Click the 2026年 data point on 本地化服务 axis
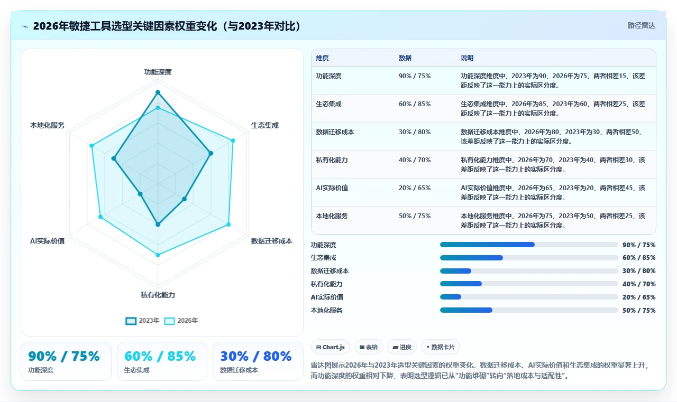Screen dimensions: 677x402 pos(92,145)
